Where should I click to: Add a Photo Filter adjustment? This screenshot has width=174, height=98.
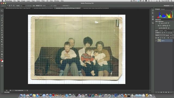point(165,26)
